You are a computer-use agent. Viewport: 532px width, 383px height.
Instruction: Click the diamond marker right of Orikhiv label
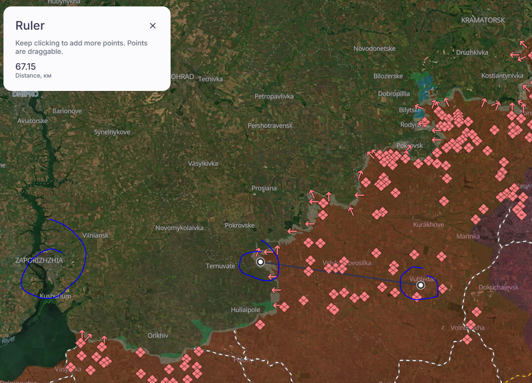(x=199, y=351)
